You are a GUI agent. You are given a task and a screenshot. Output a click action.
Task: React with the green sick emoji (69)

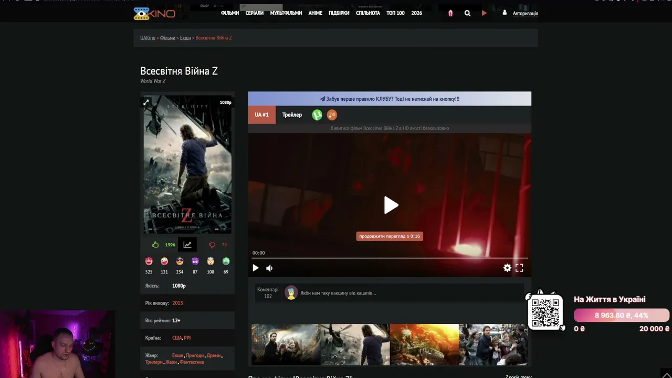coord(226,261)
